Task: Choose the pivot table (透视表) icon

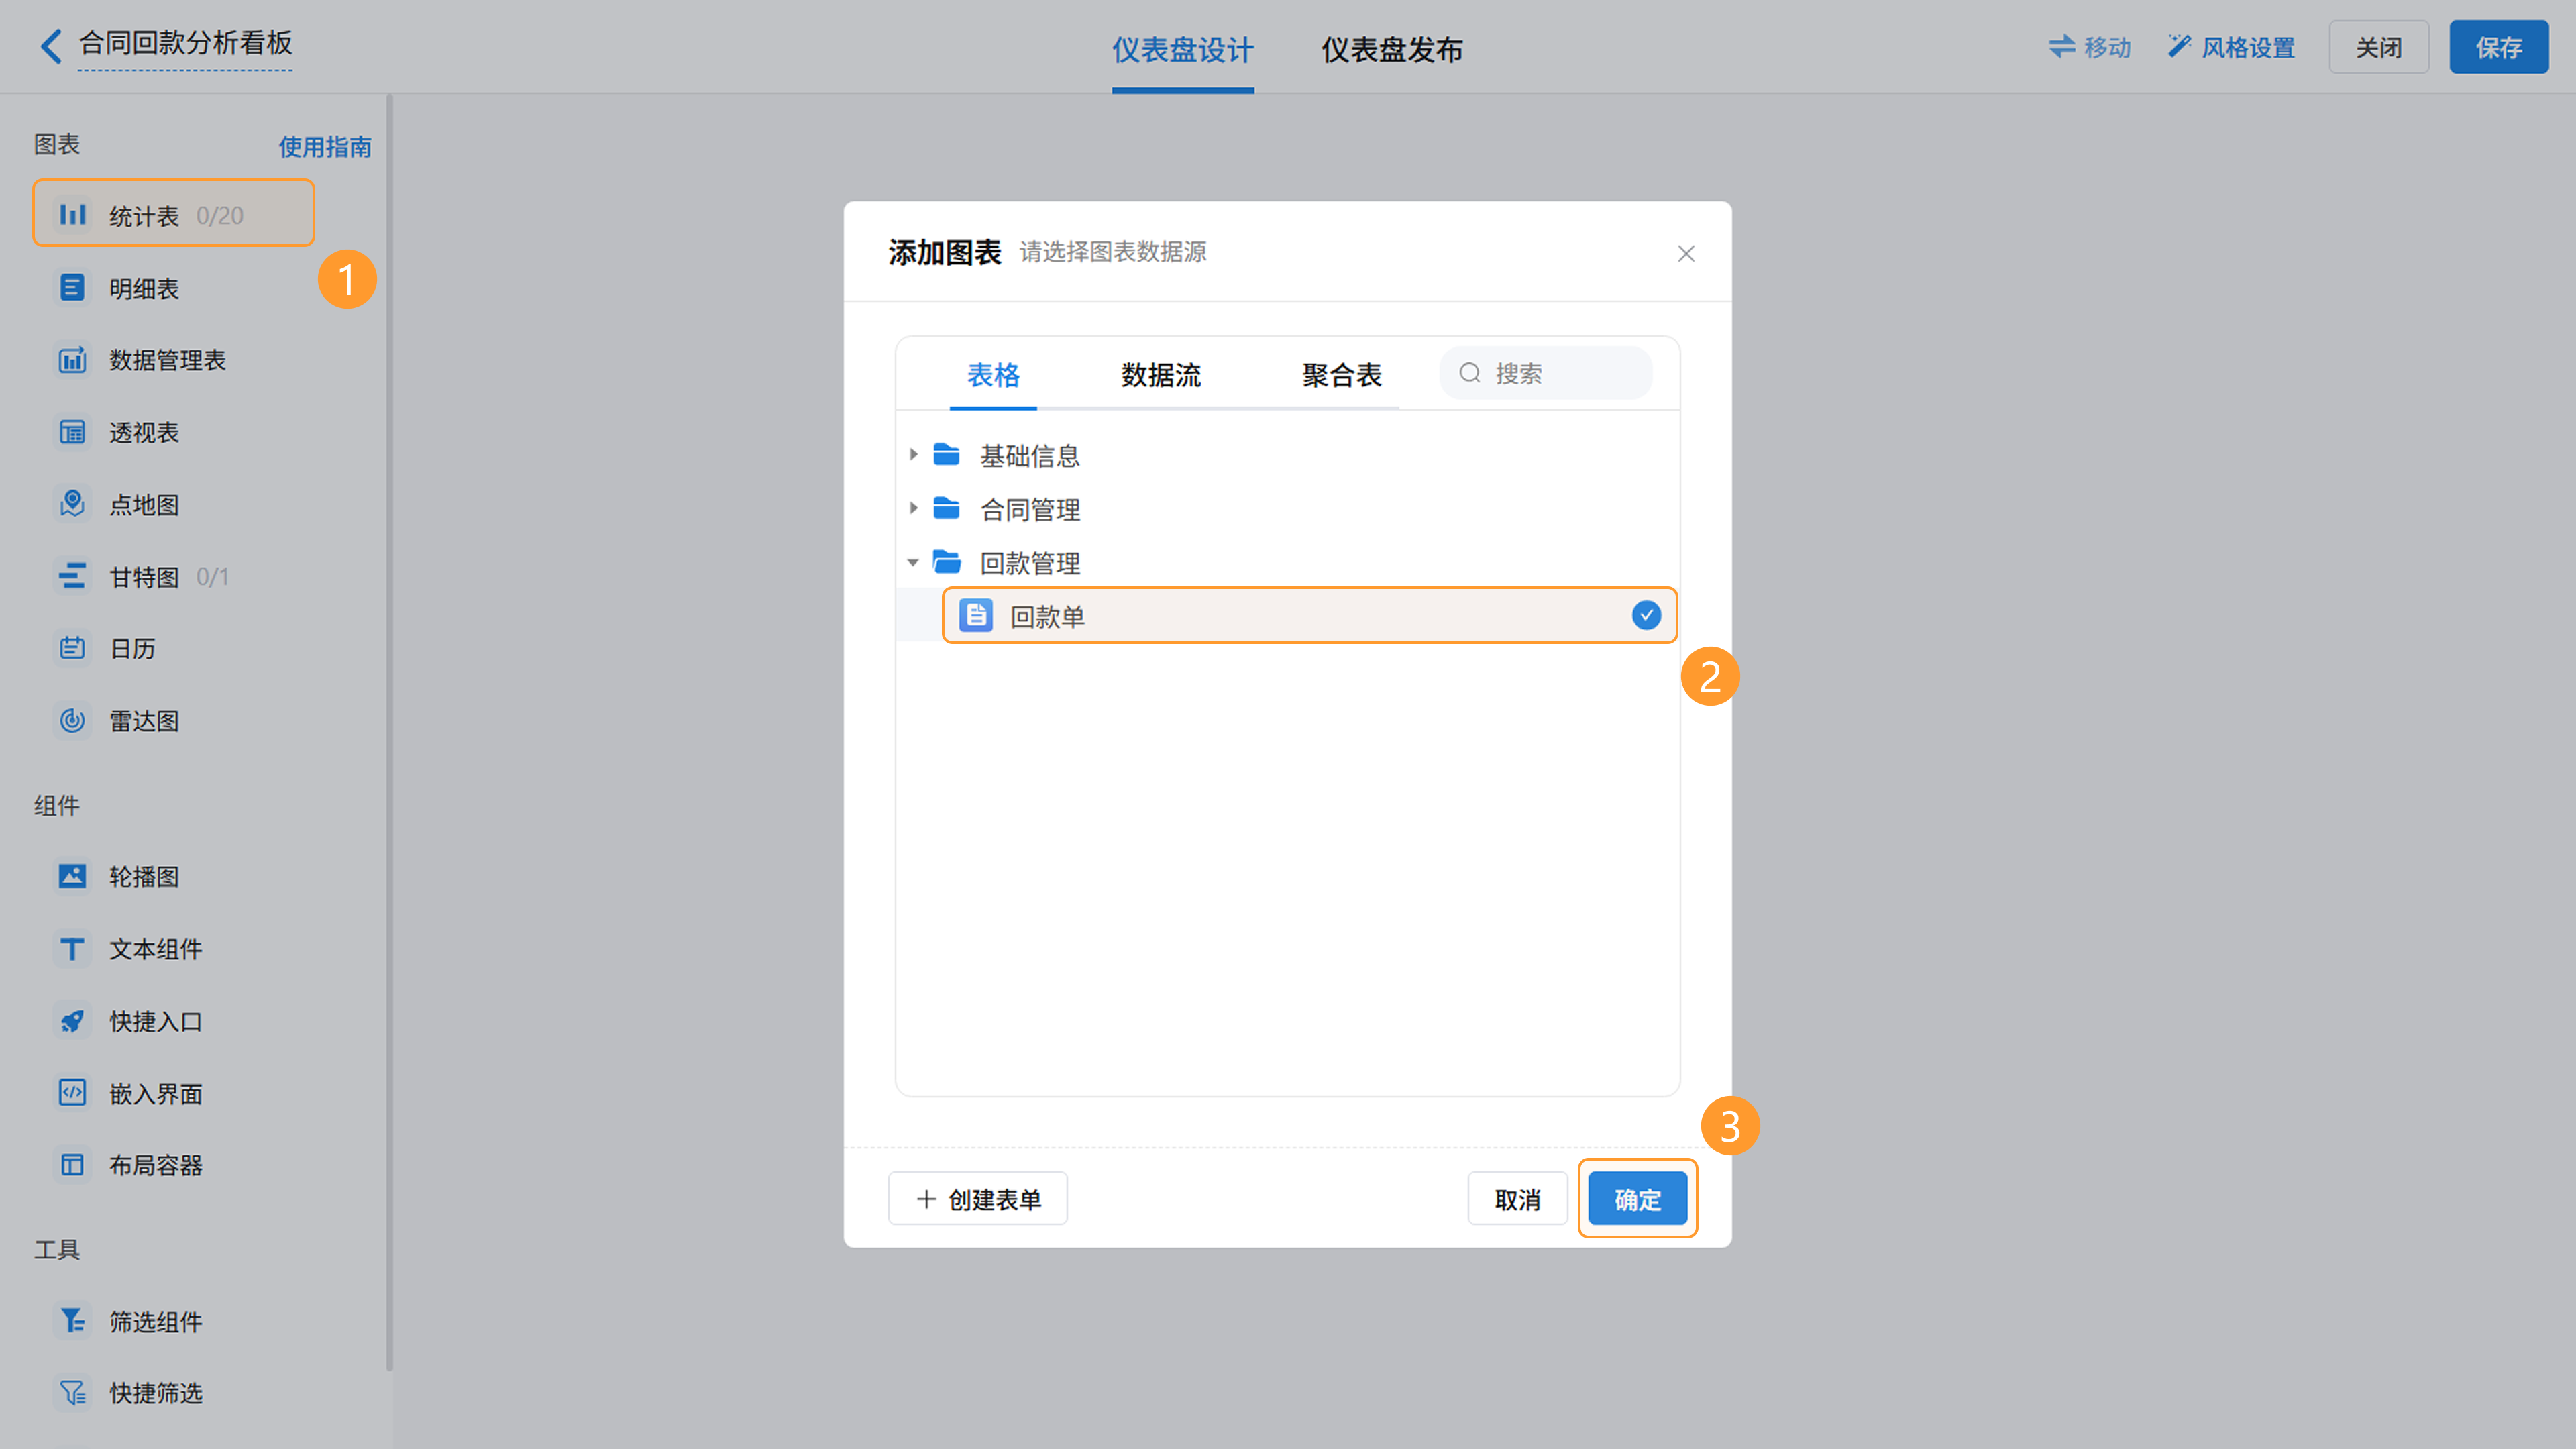Action: point(72,432)
